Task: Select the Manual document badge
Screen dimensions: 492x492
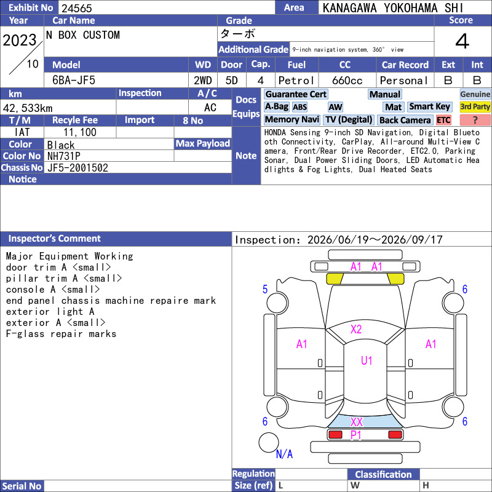Action: 385,94
